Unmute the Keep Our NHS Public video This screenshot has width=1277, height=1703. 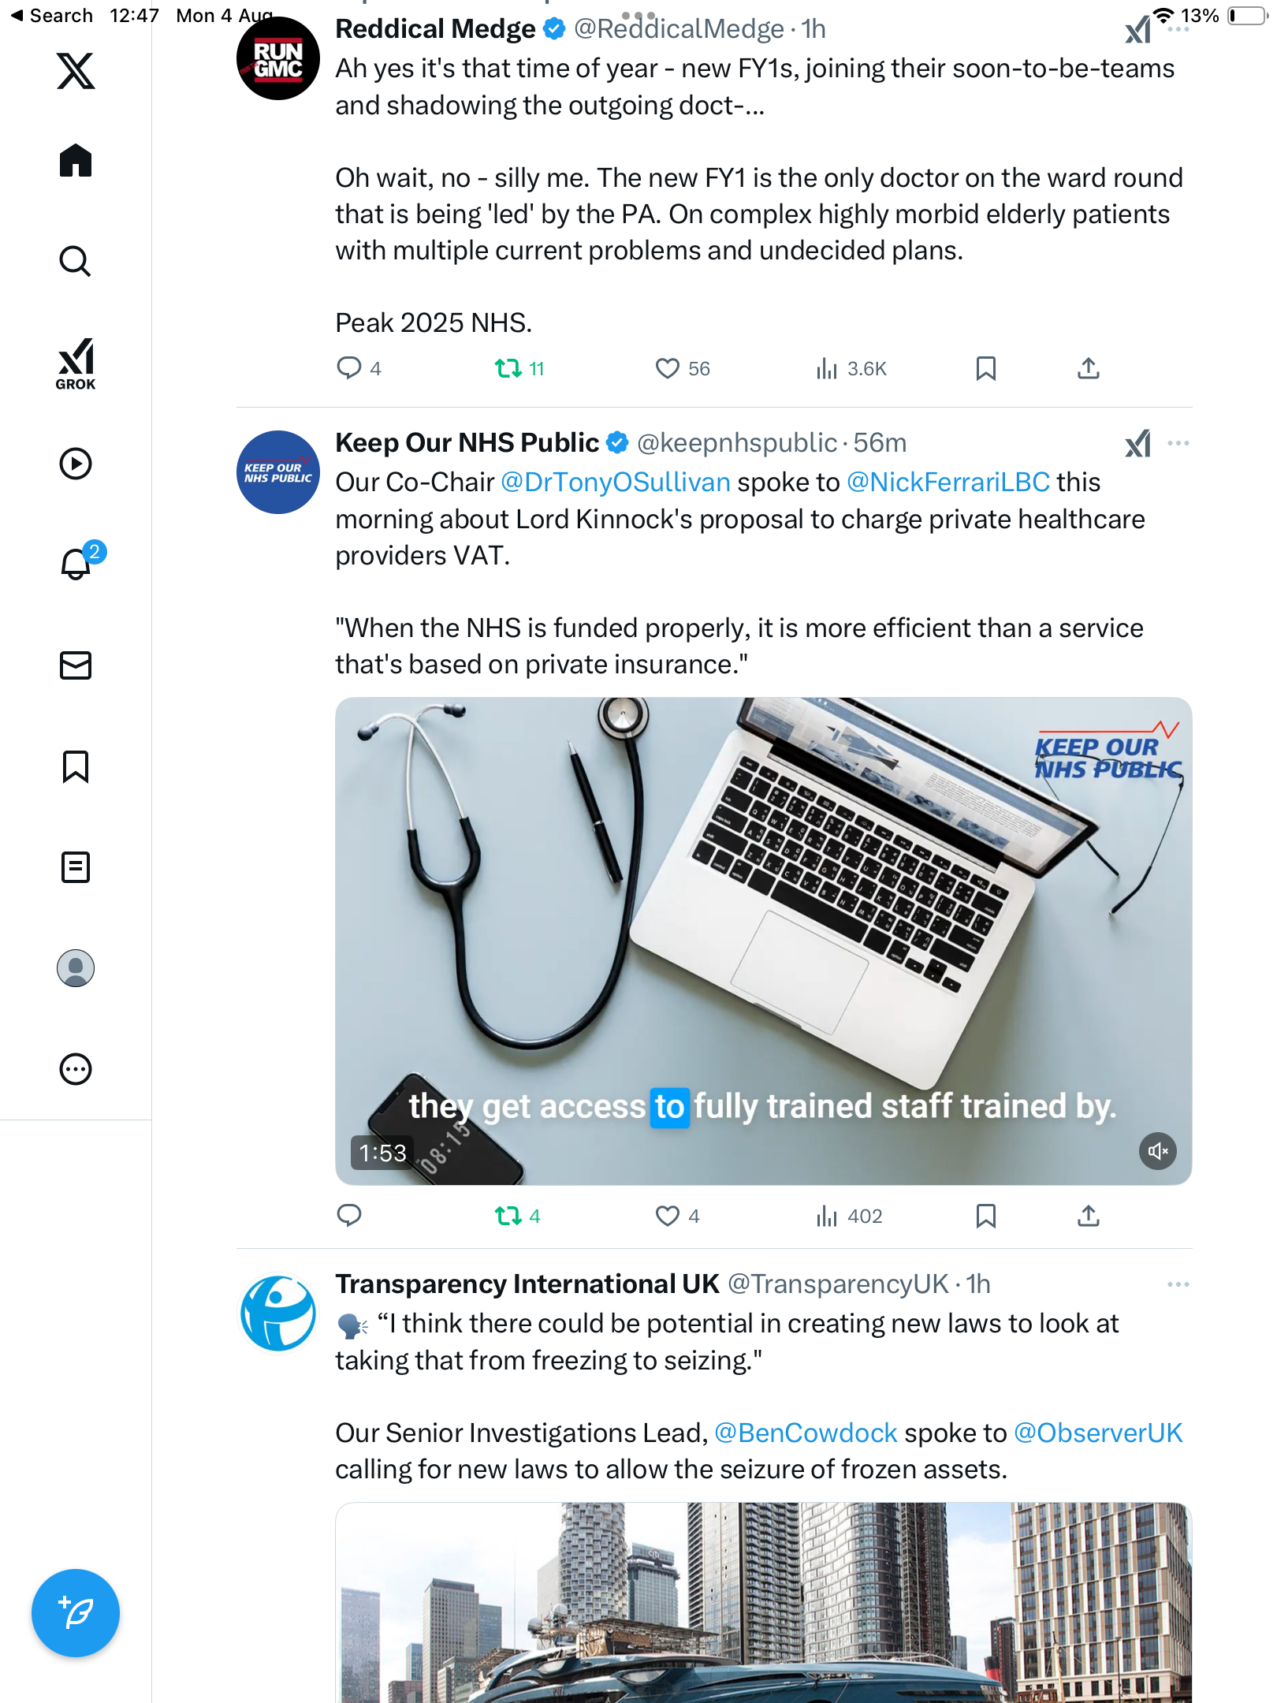pos(1157,1151)
